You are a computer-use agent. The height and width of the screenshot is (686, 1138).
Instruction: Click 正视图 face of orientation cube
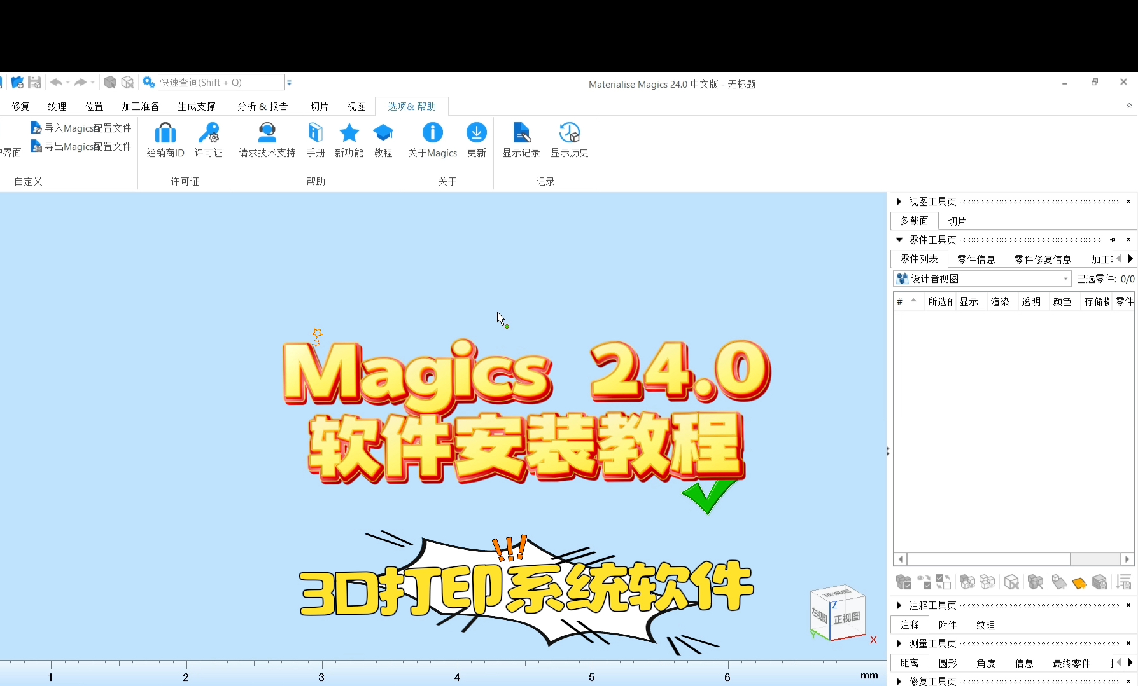pyautogui.click(x=847, y=618)
